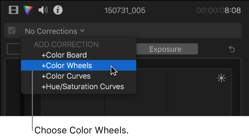Screen dimensions: 249x137
Task: Click the ADD CORRECTION menu header
Action: pos(66,45)
